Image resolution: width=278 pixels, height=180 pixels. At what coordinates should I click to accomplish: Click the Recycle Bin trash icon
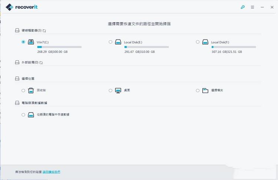point(31,90)
